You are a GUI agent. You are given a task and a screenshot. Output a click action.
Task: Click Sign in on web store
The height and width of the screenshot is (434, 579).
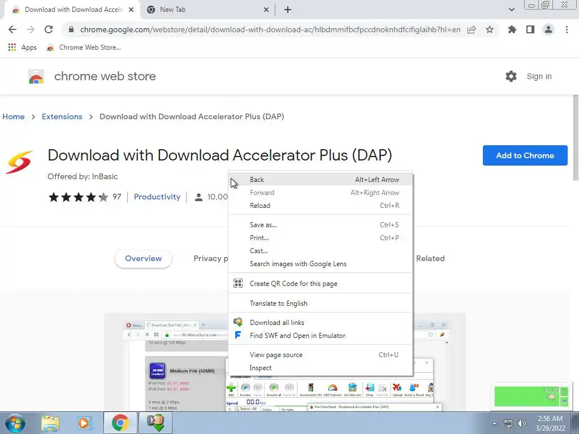tap(539, 76)
